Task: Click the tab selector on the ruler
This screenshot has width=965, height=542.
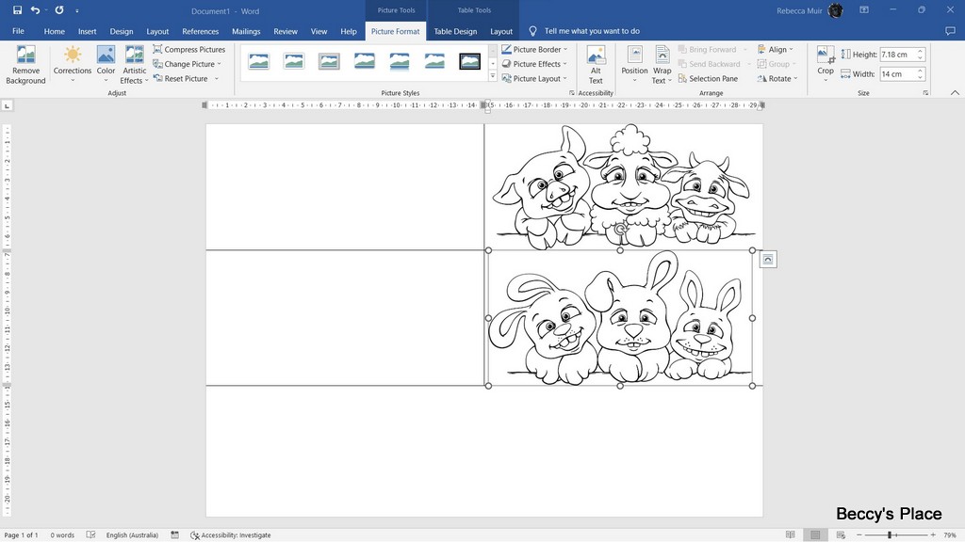Action: (x=7, y=105)
